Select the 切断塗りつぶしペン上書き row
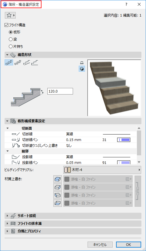 (71, 146)
